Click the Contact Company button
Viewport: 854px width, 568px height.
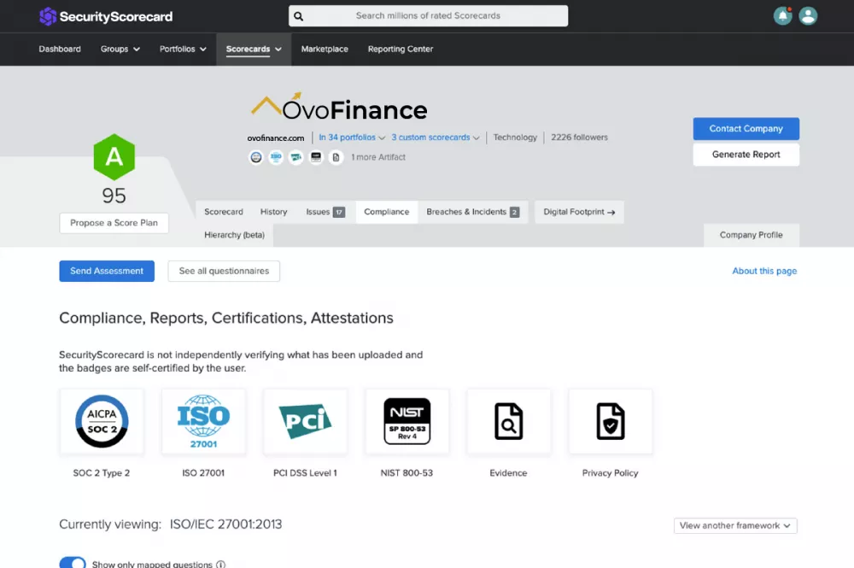point(746,128)
